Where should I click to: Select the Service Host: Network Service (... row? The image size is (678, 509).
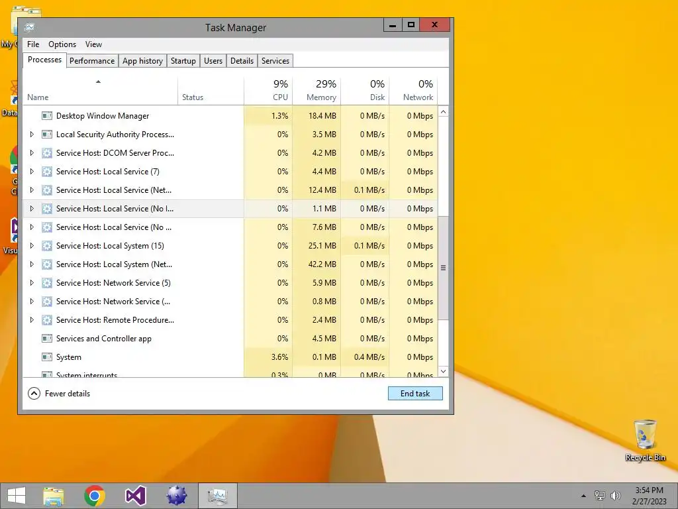pos(230,302)
